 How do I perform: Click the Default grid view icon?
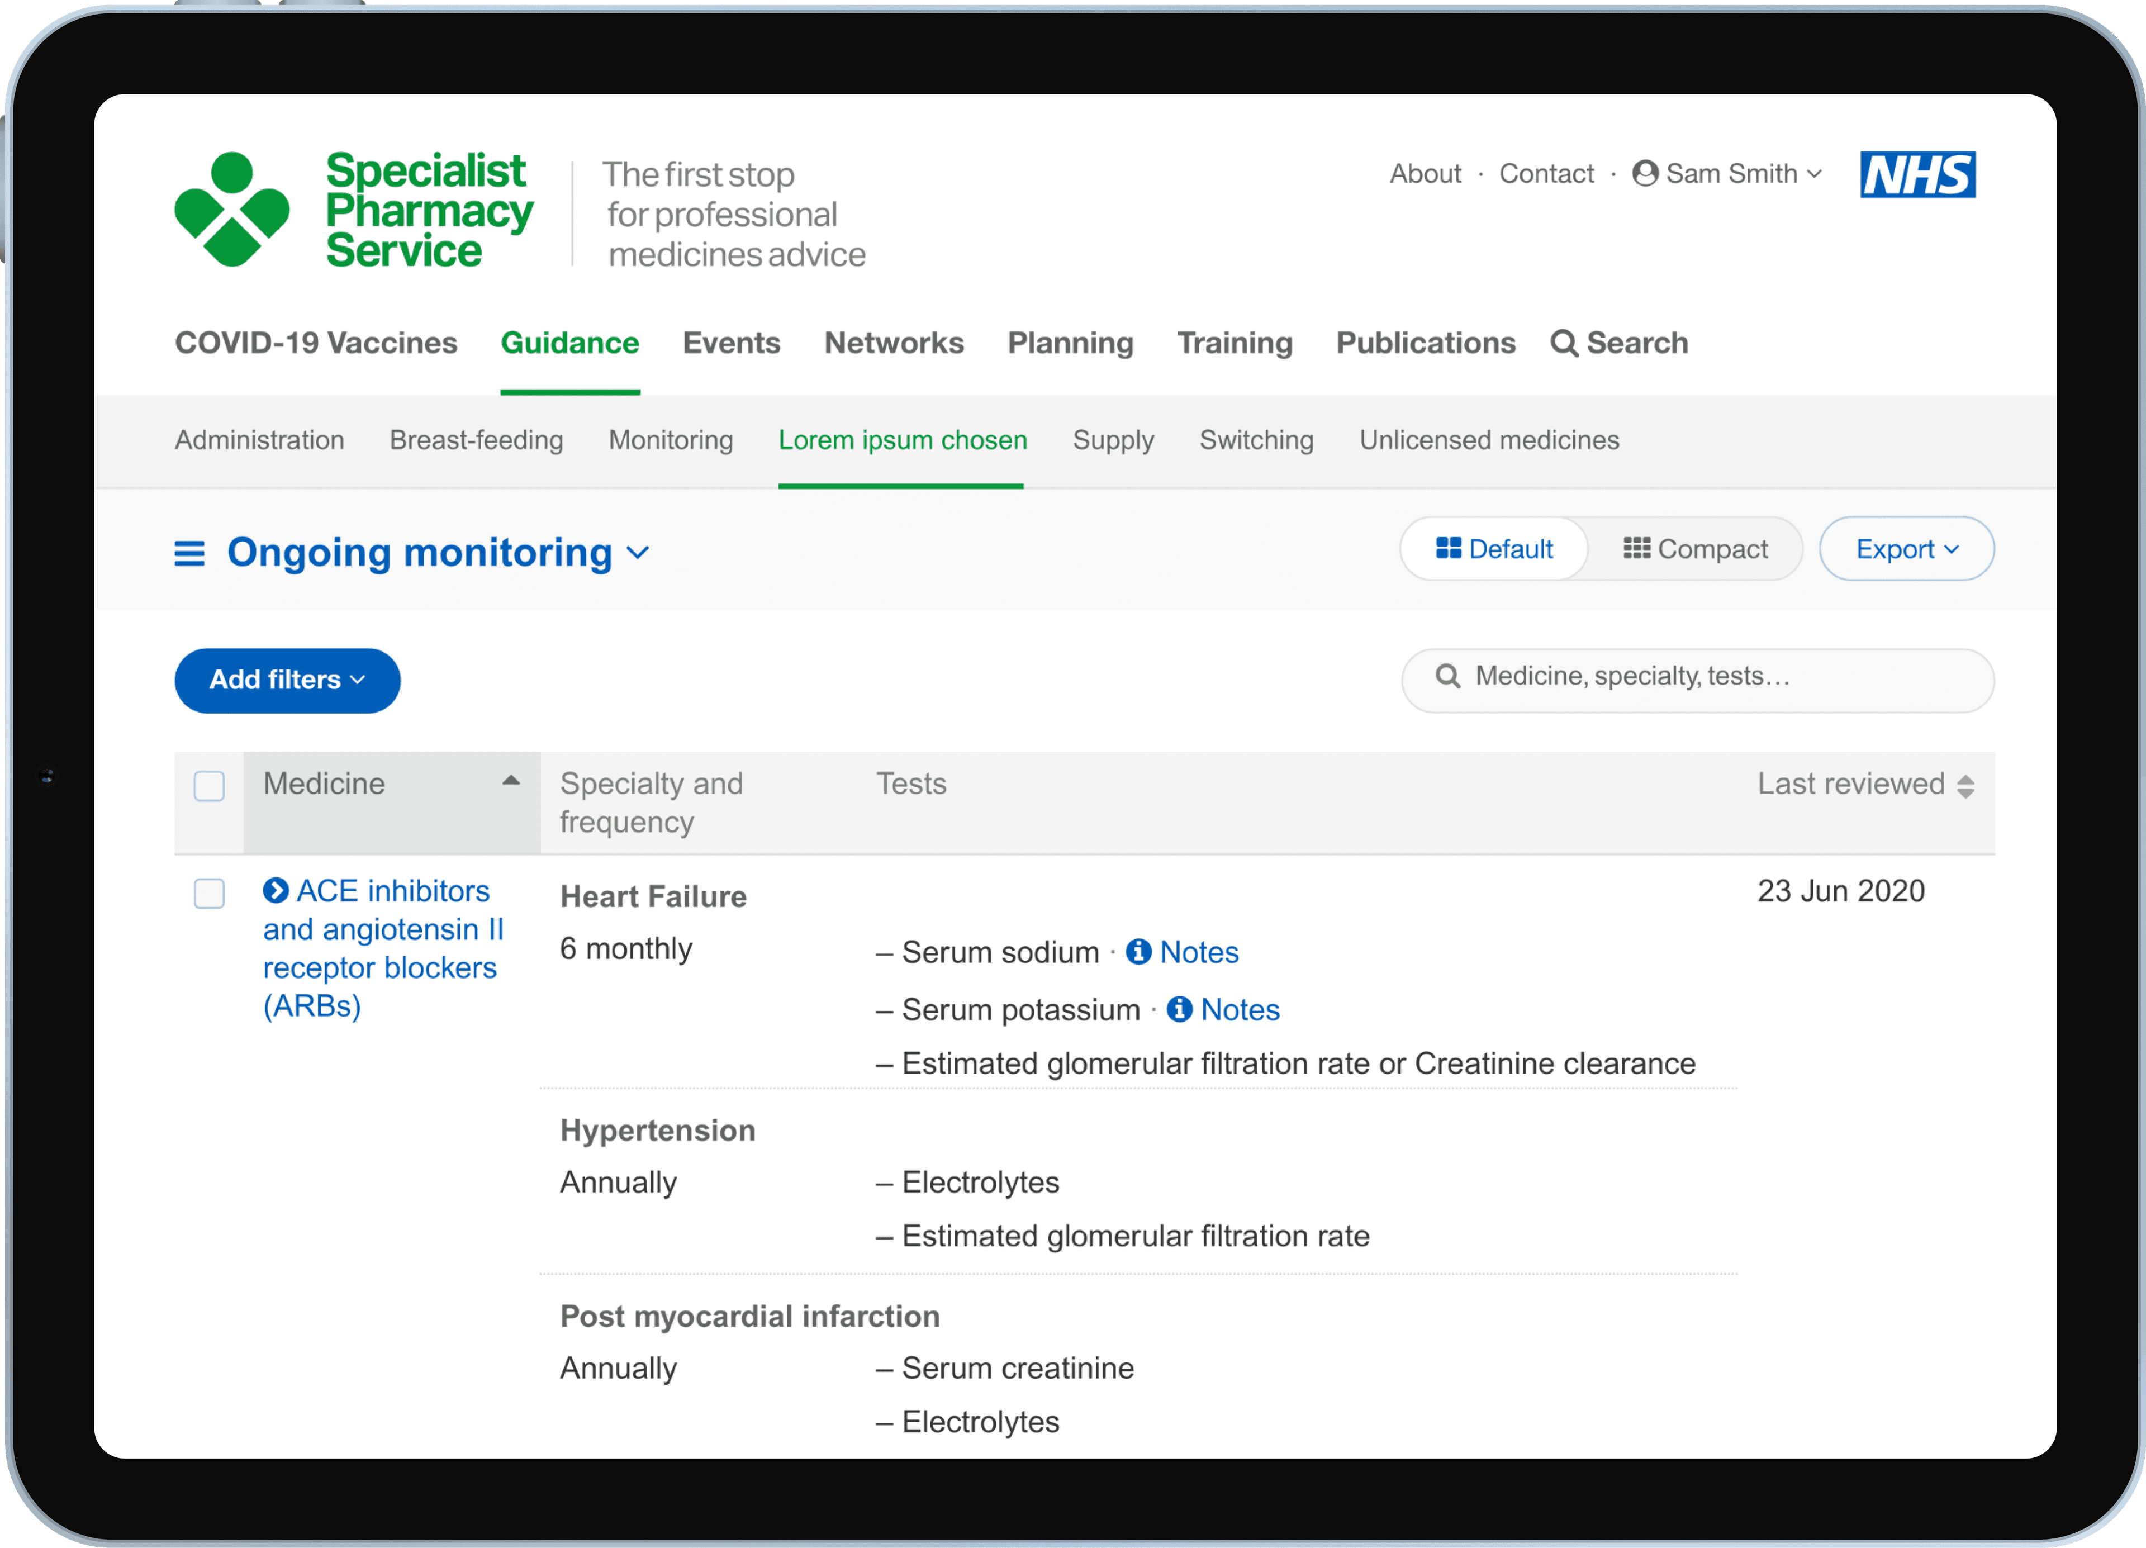coord(1447,549)
